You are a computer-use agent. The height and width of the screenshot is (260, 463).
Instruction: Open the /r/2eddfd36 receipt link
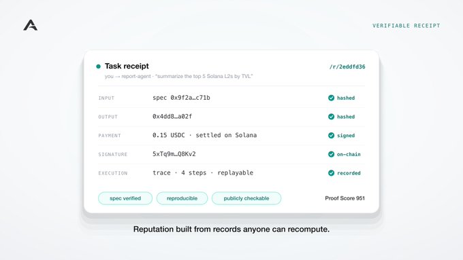click(x=347, y=67)
